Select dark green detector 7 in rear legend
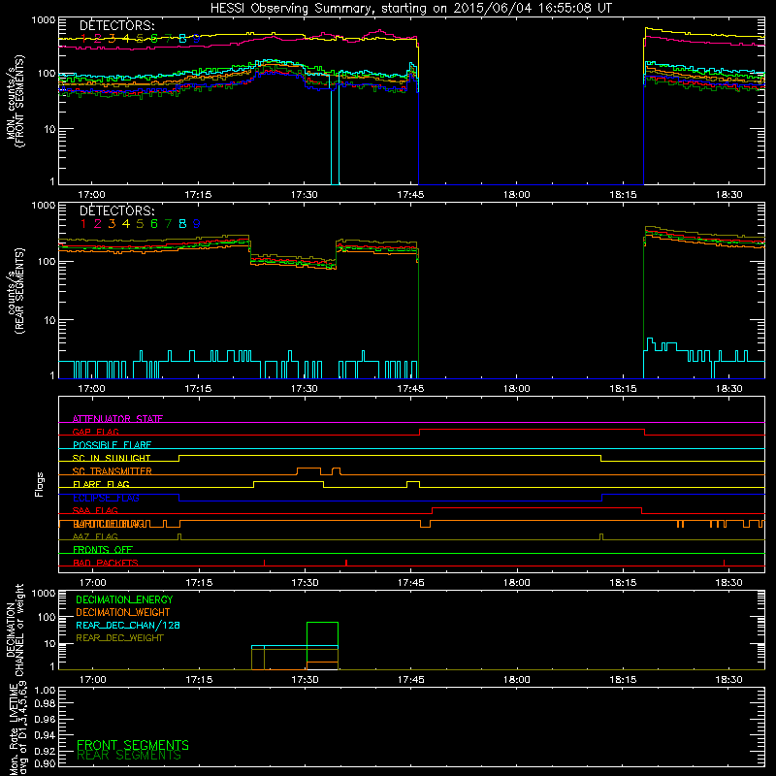Viewport: 776px width, 776px height. tap(168, 224)
